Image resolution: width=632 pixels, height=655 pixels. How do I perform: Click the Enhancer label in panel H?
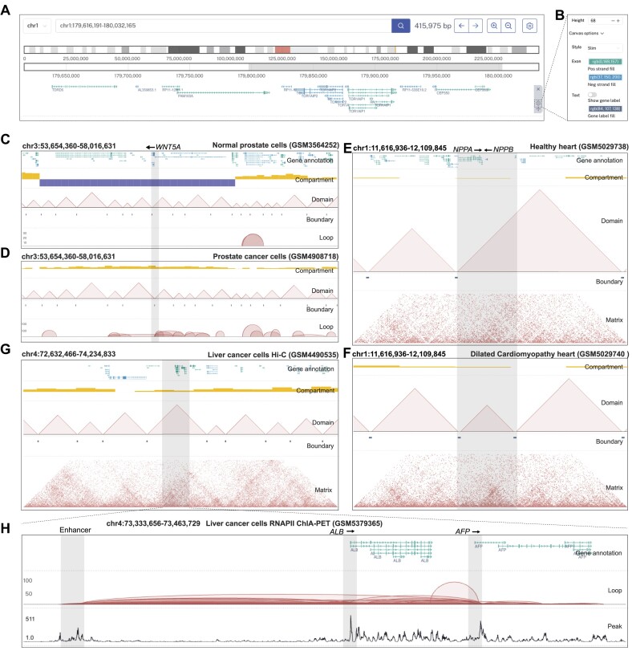click(75, 530)
